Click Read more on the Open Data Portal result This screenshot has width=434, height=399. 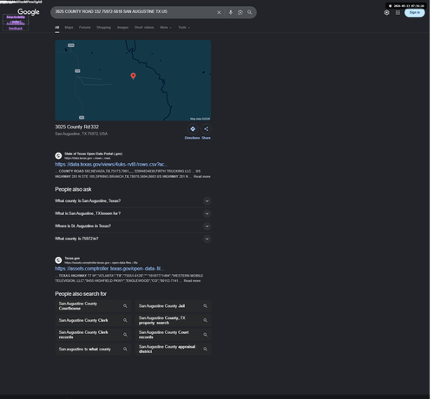(x=202, y=176)
